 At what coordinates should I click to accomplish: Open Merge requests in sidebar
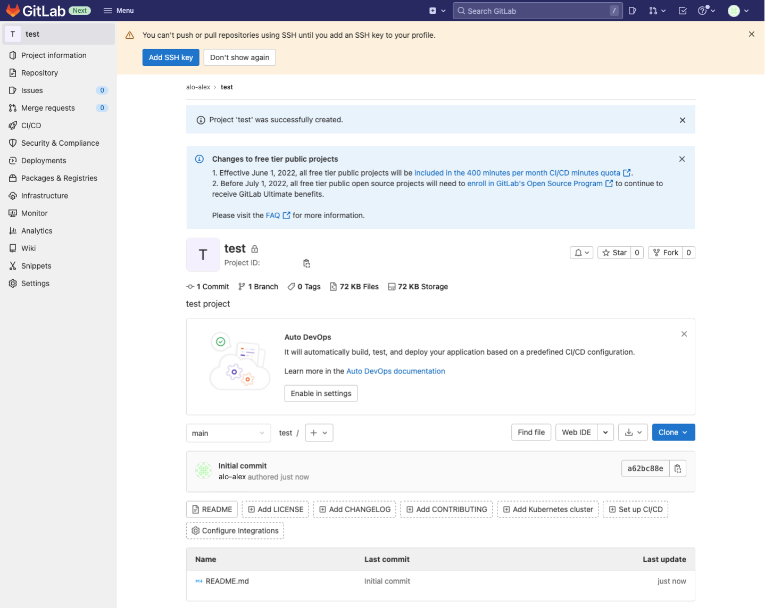[58, 108]
